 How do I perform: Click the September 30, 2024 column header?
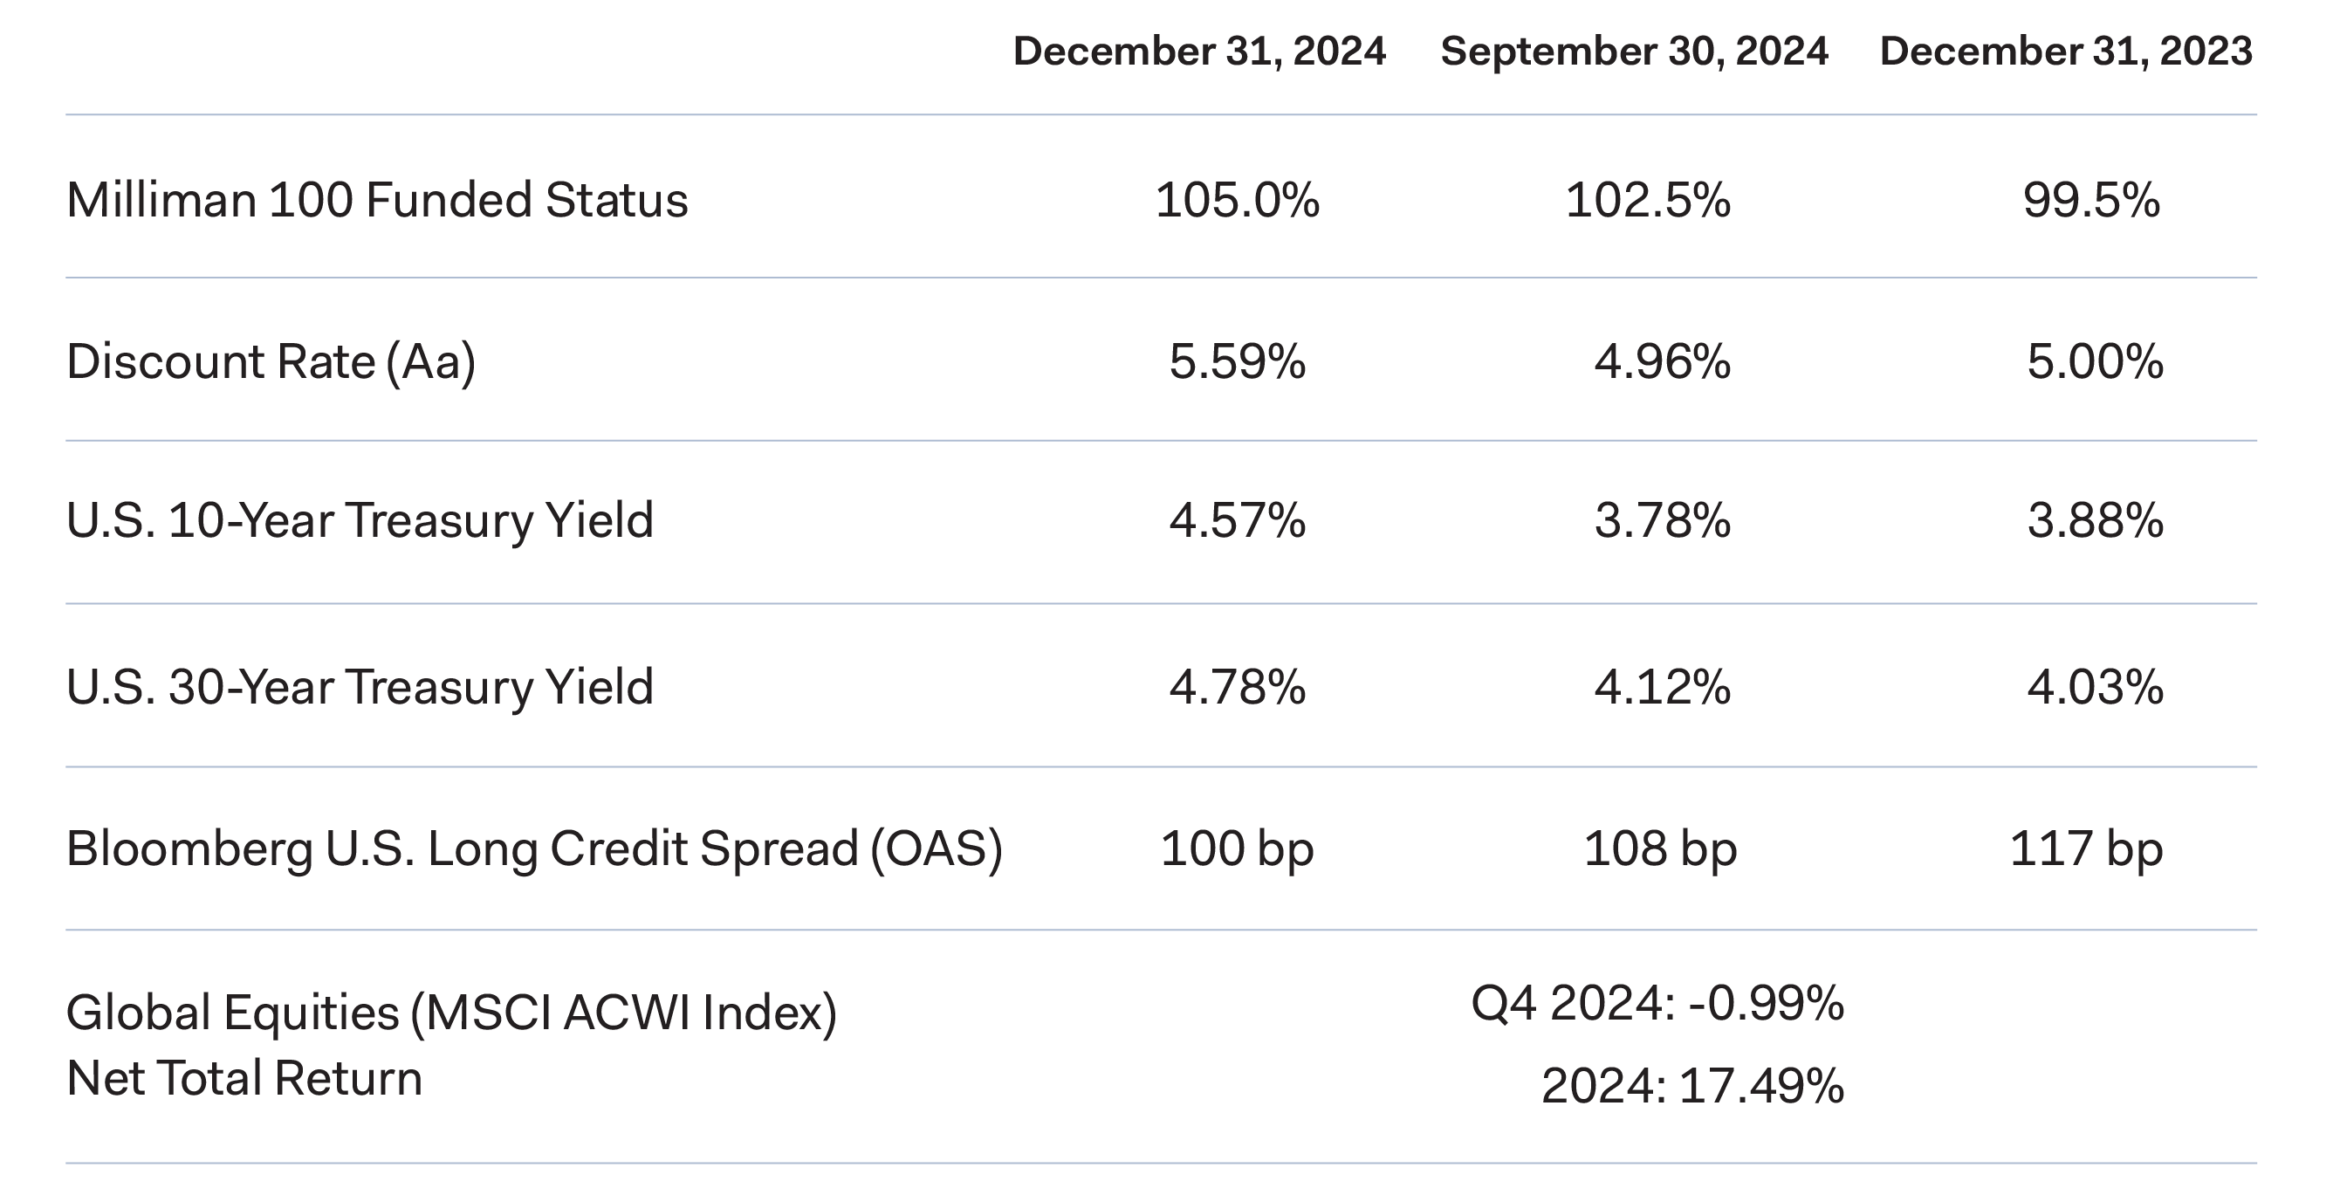point(1634,51)
